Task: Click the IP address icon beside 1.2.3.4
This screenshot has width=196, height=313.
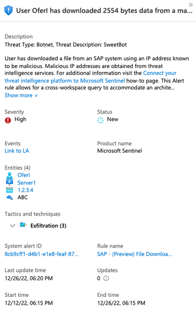Action: 9,190
